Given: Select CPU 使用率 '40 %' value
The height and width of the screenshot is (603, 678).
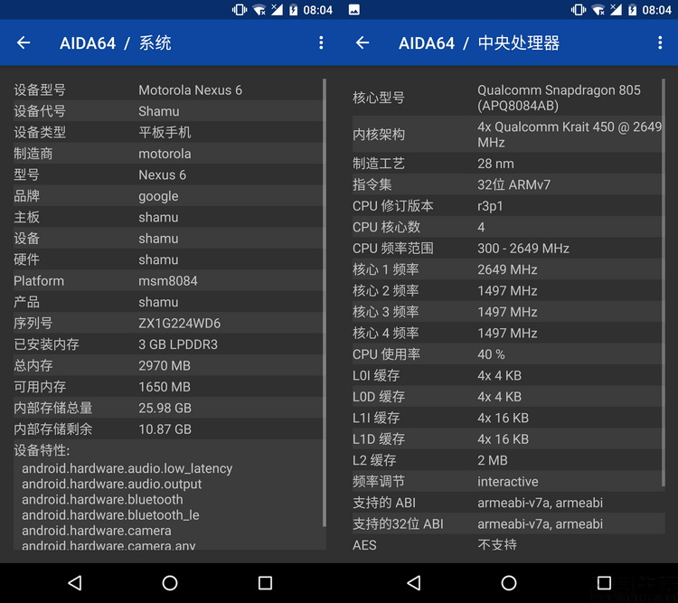Looking at the screenshot, I should click(x=491, y=354).
